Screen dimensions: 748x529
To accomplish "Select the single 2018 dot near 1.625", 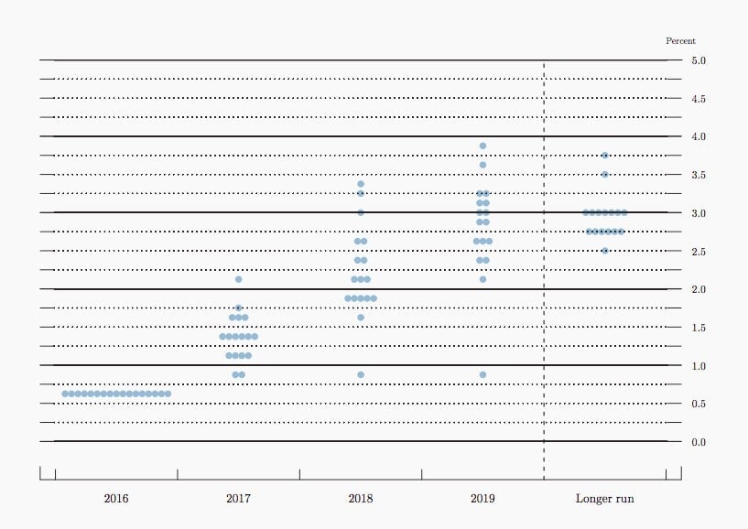I will tap(361, 318).
